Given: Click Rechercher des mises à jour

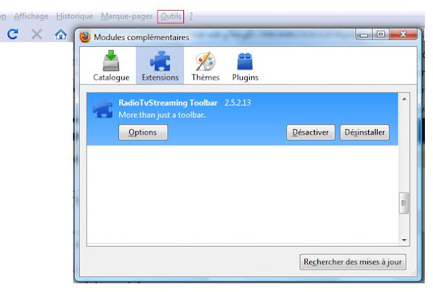Looking at the screenshot, I should point(352,262).
